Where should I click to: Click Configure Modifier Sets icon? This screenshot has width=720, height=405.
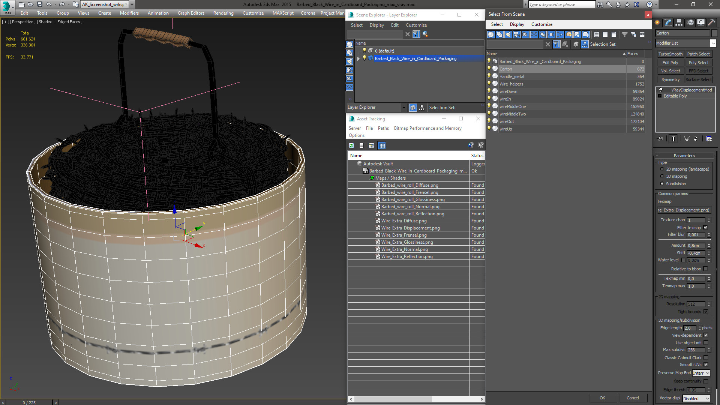(709, 139)
